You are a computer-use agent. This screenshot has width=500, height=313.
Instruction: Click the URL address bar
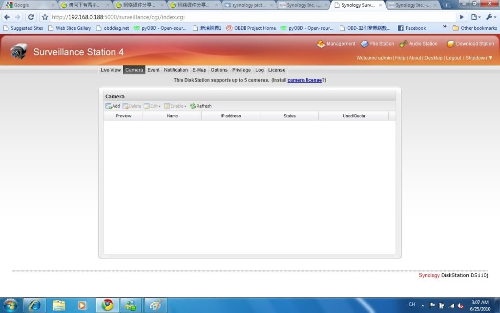click(244, 17)
